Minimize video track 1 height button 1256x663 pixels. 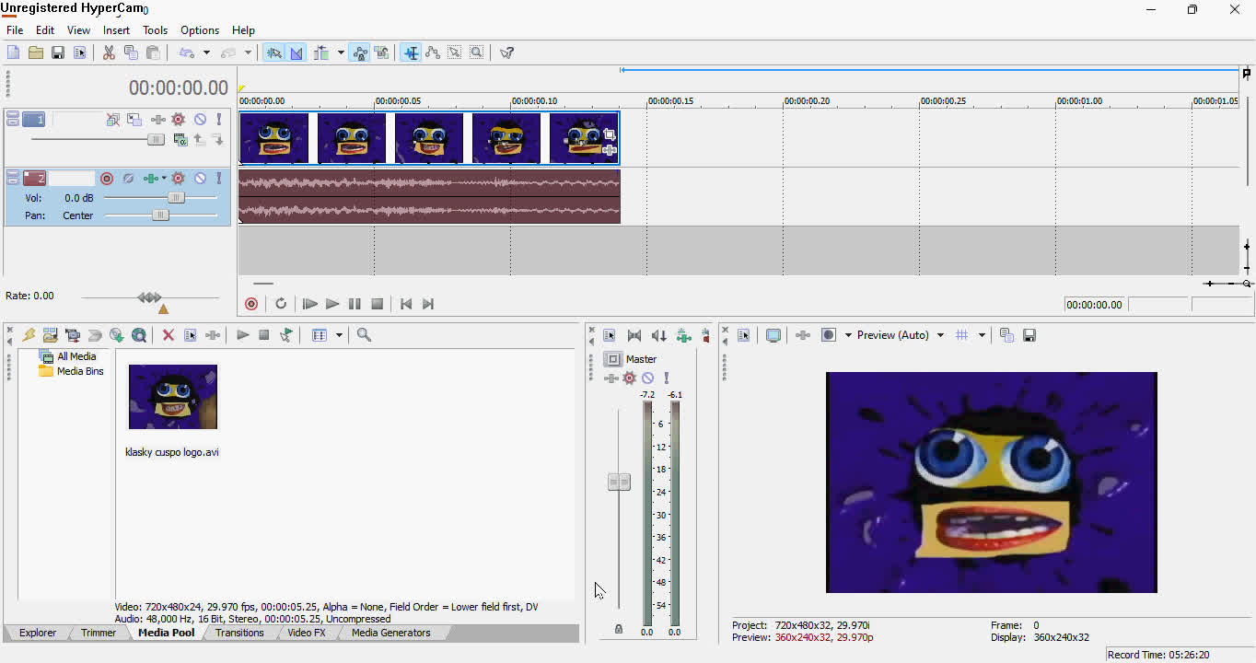click(x=12, y=116)
